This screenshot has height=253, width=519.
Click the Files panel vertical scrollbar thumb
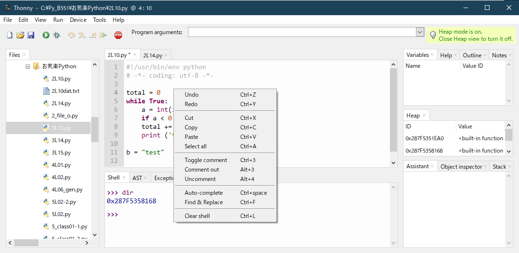(94, 129)
